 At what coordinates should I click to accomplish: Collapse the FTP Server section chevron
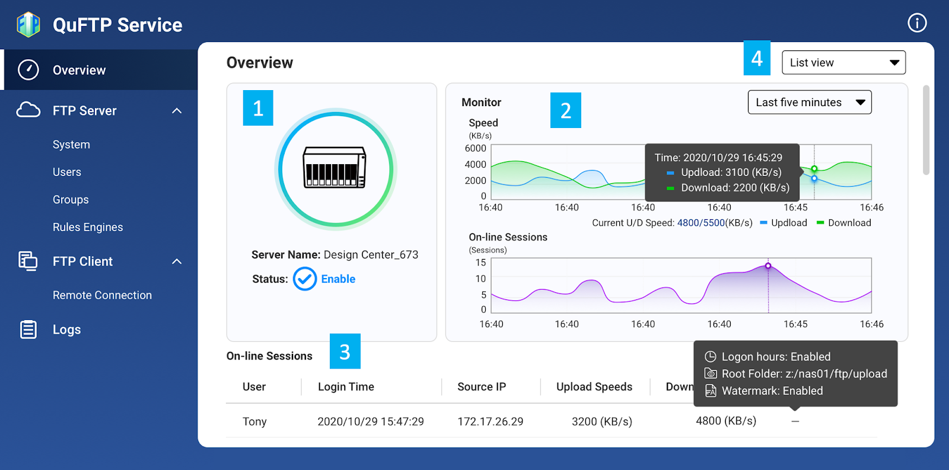(x=177, y=111)
